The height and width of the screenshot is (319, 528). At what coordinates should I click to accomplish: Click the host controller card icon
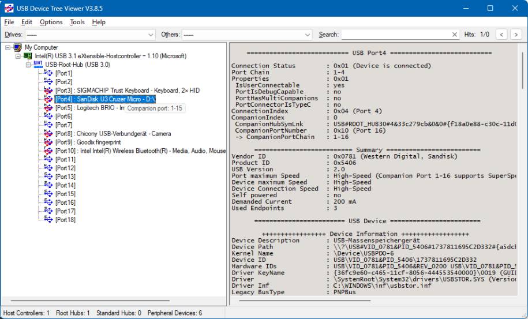[28, 56]
